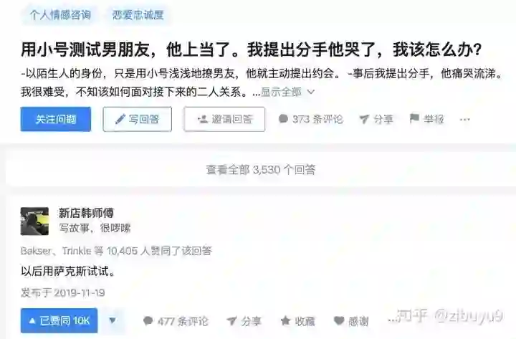Click the pencil 写回答 button
Screen dimensions: 516x339
pos(137,119)
